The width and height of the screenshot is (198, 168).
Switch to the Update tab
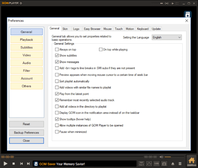pos(156,29)
